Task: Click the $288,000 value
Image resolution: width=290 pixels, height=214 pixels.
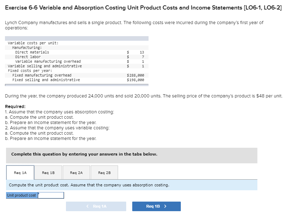Action: pyautogui.click(x=135, y=75)
